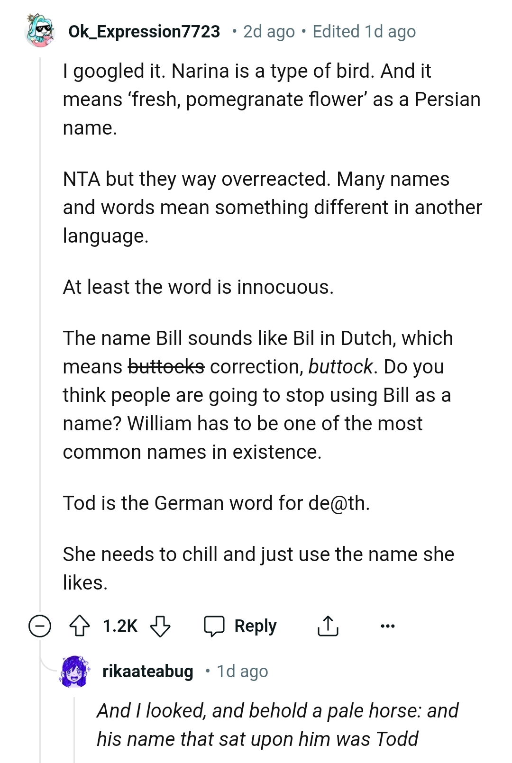512x763 pixels.
Task: Open Ok_Expression7723's avatar
Action: 40,31
